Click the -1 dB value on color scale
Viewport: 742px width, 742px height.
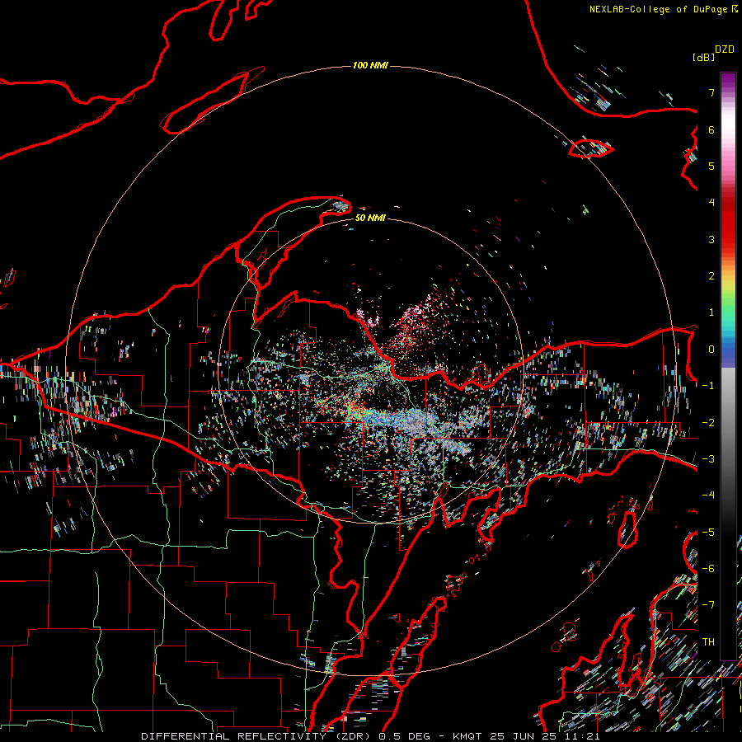click(708, 386)
